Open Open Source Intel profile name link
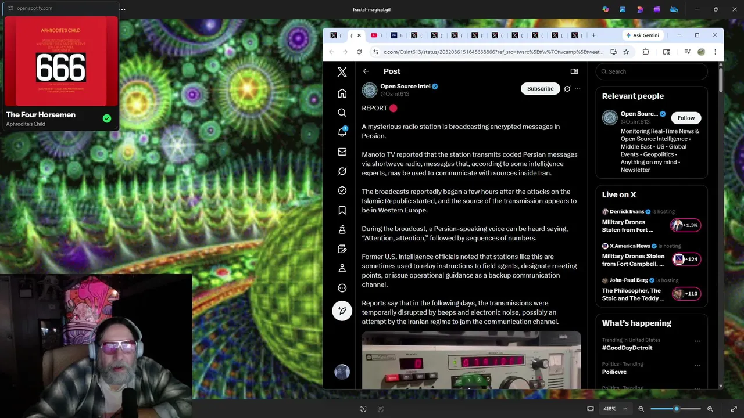This screenshot has width=744, height=418. coord(405,86)
